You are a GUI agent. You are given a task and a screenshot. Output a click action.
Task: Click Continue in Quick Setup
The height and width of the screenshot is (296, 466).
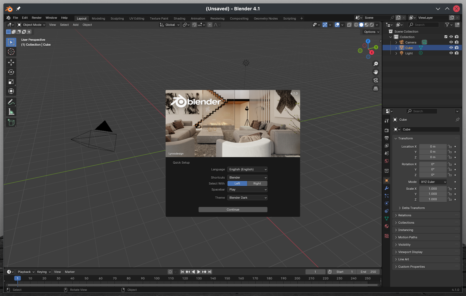tap(233, 210)
